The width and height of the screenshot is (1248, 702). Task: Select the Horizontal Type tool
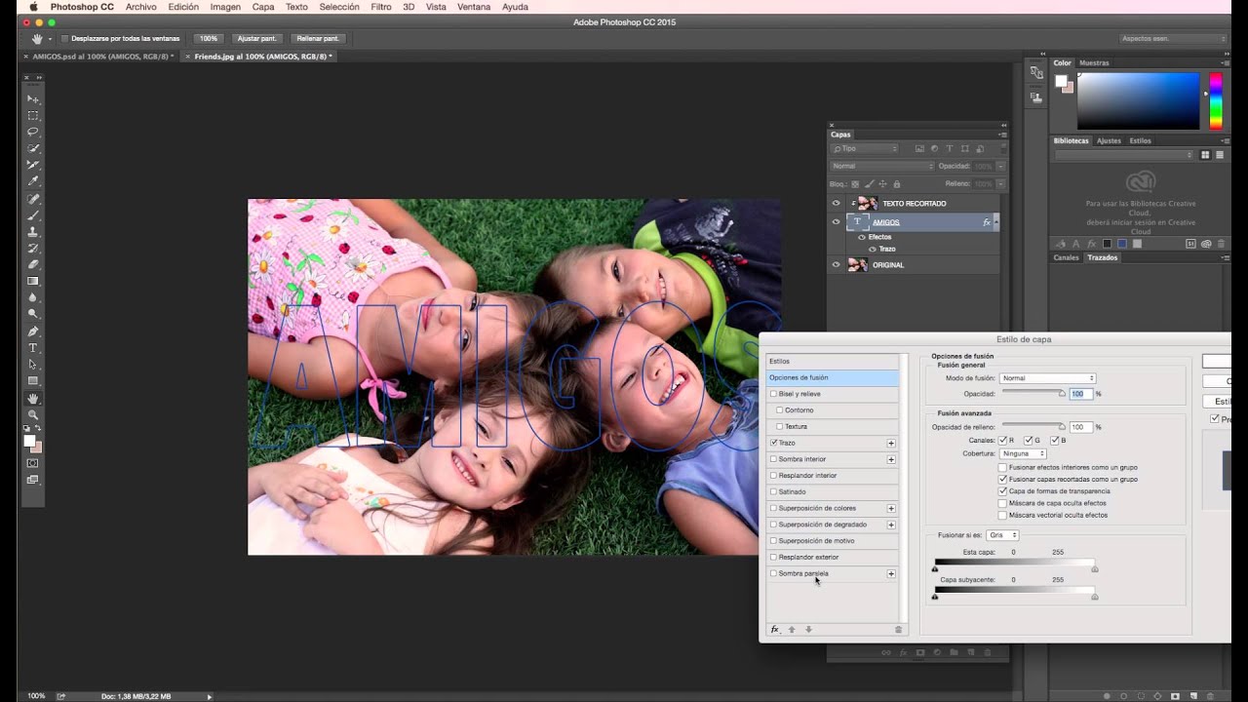(33, 348)
